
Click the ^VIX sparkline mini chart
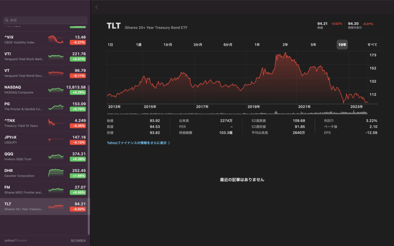[56, 40]
